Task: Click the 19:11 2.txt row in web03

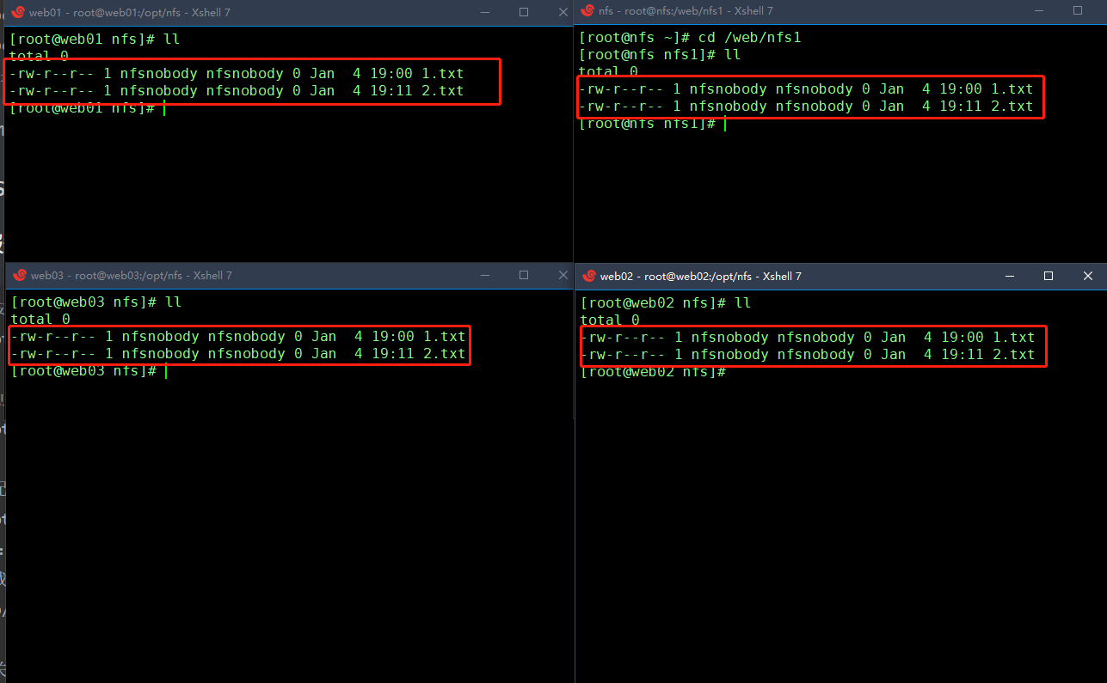Action: [238, 353]
